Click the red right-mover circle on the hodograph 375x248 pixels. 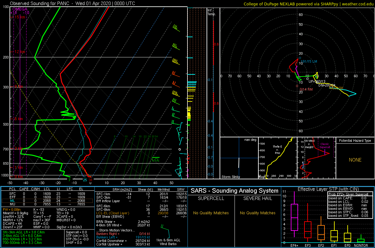(297, 86)
